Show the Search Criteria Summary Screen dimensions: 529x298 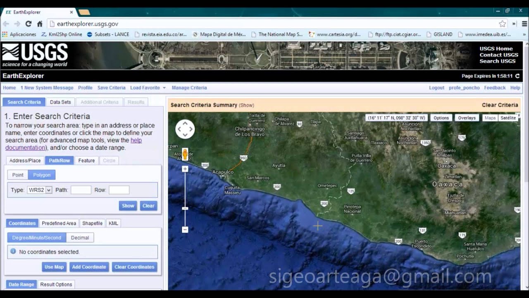[x=246, y=105]
